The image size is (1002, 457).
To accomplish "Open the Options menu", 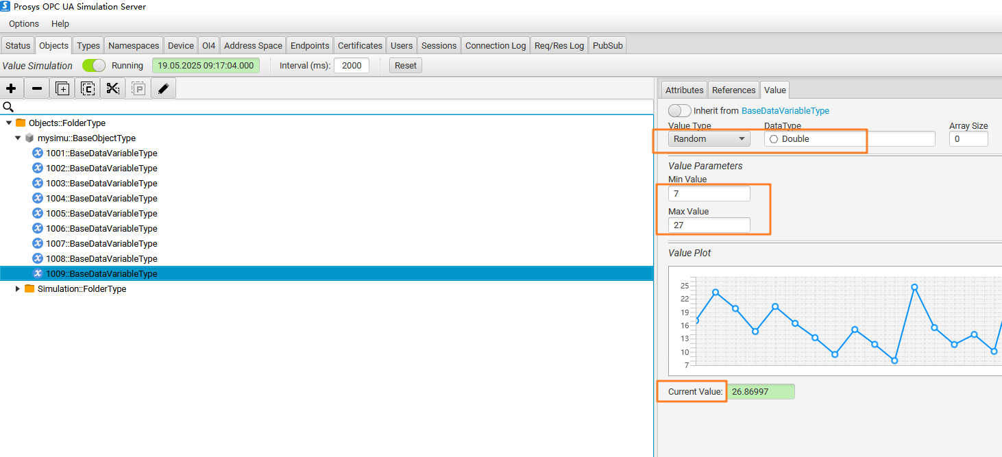I will pyautogui.click(x=24, y=24).
